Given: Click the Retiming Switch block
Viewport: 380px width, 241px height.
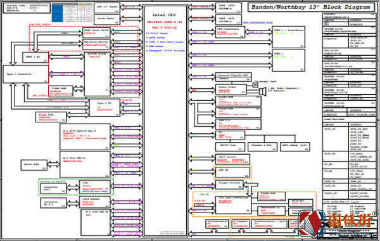Looking at the screenshot, I should click(x=96, y=44).
